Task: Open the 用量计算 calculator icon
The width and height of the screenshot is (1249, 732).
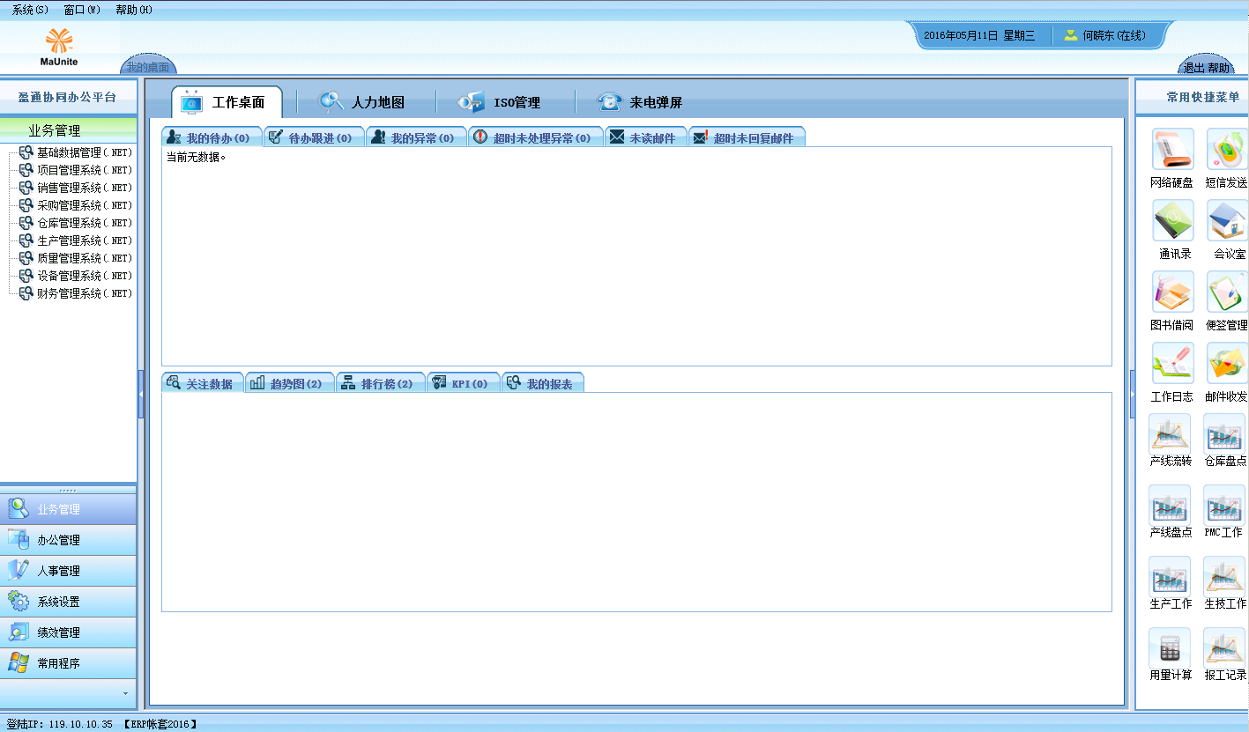Action: (1170, 648)
